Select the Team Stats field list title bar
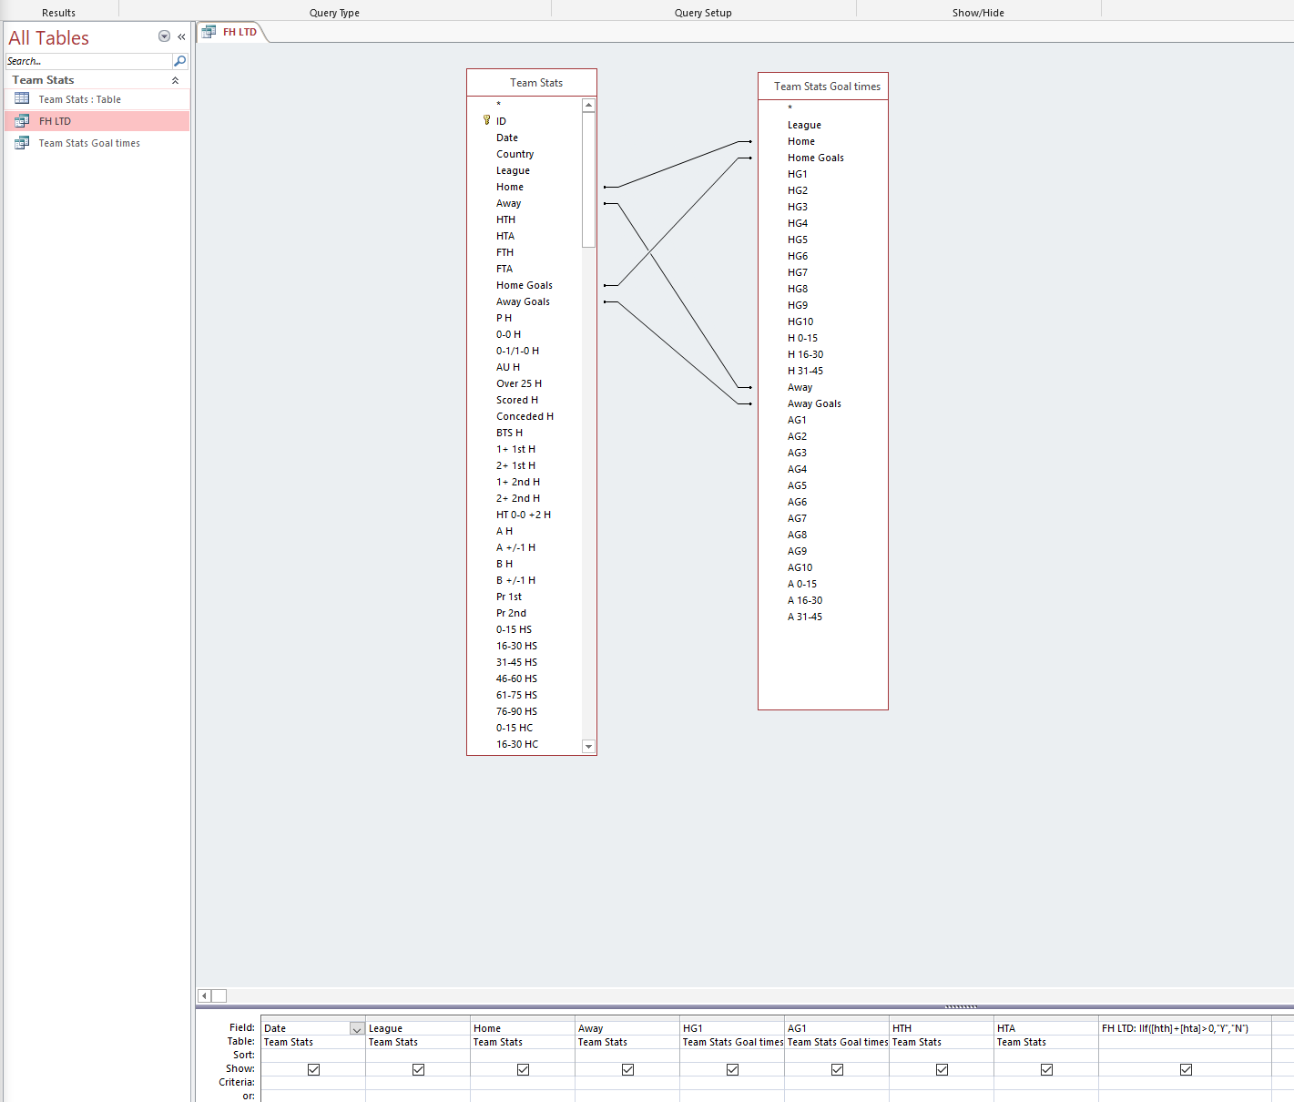The height and width of the screenshot is (1102, 1294). (x=532, y=83)
